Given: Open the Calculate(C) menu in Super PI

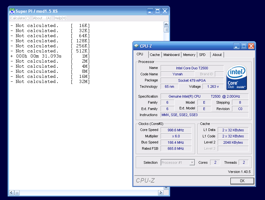Looking at the screenshot, I should pos(20,18).
